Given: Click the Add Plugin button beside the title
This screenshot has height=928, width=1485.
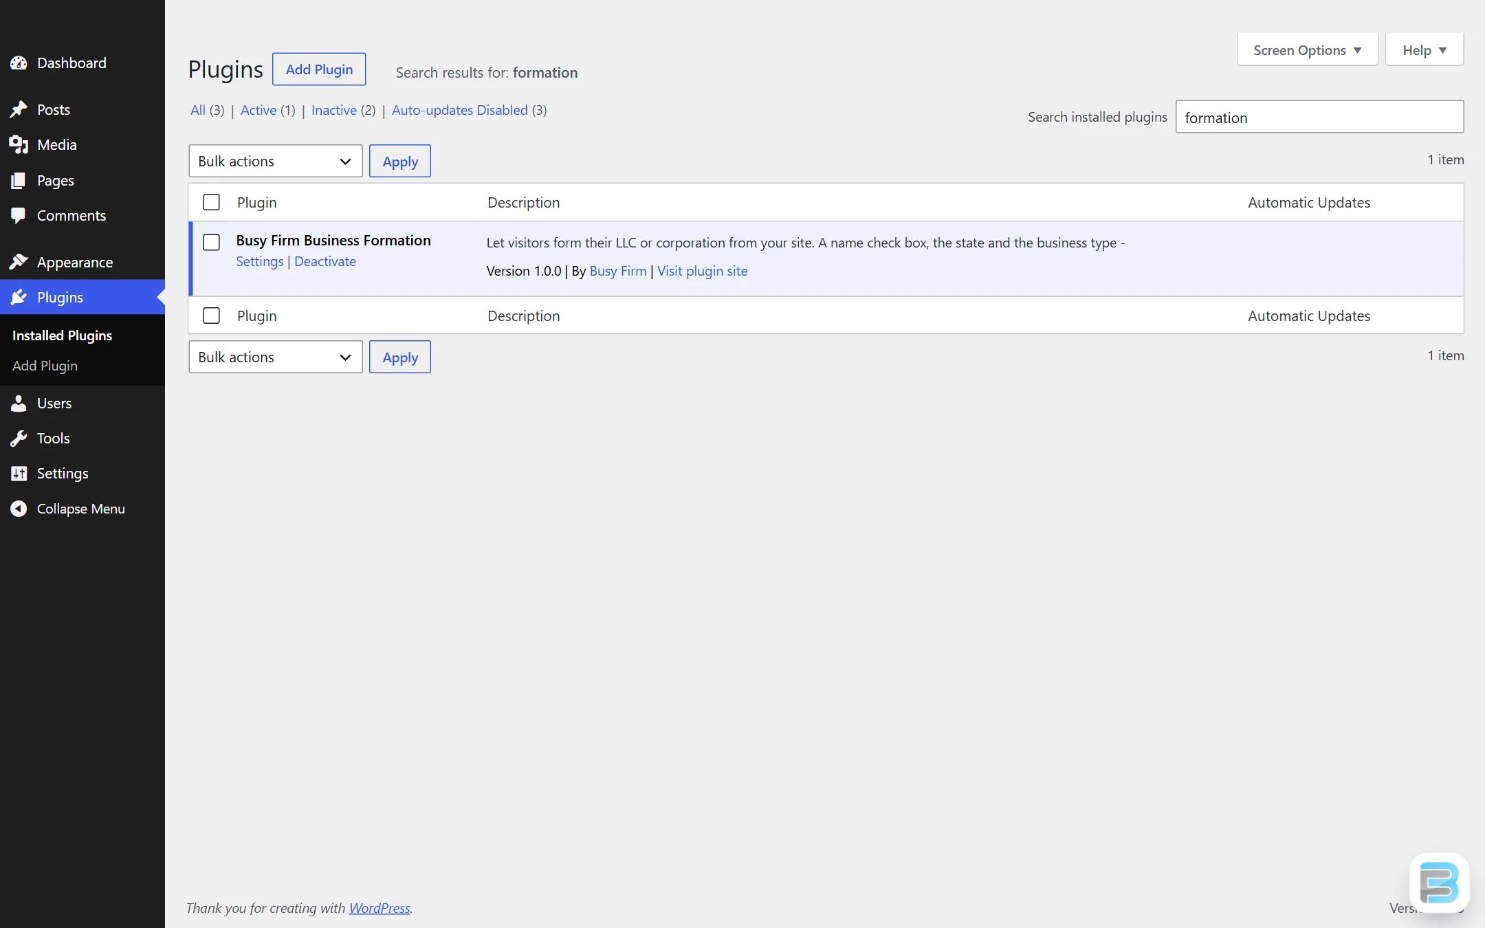Looking at the screenshot, I should pyautogui.click(x=319, y=69).
